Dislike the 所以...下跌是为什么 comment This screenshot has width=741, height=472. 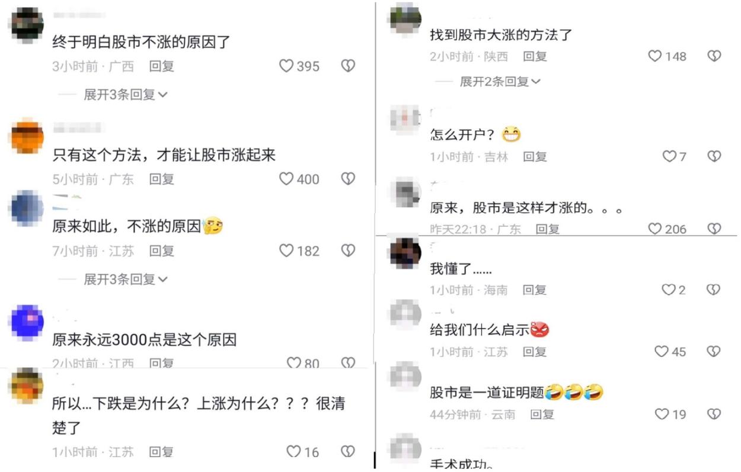[348, 452]
